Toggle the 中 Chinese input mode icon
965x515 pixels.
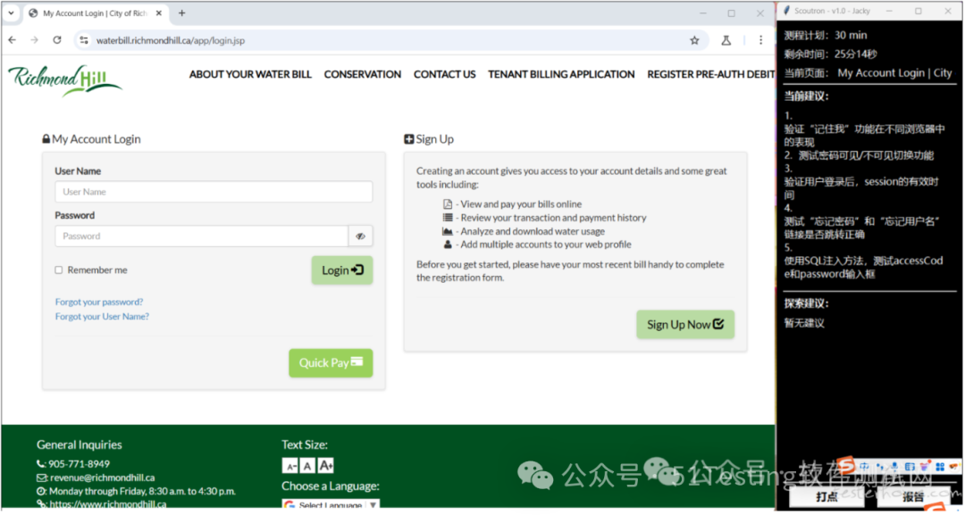coord(864,467)
